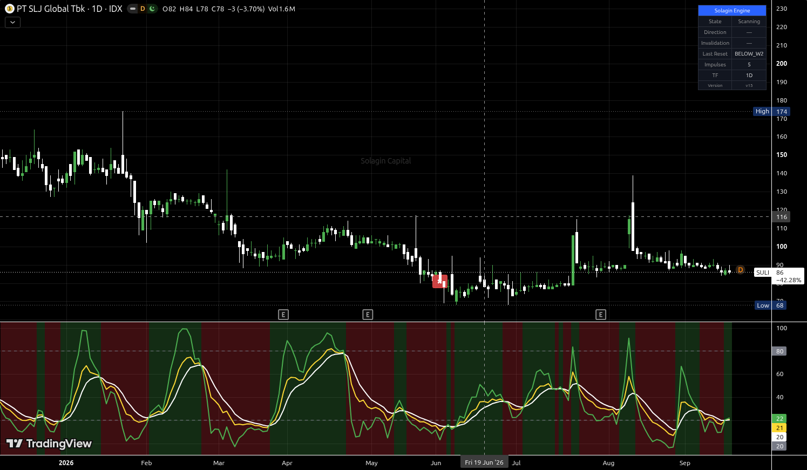Click the v15 version value cell
The width and height of the screenshot is (807, 470).
(x=749, y=85)
